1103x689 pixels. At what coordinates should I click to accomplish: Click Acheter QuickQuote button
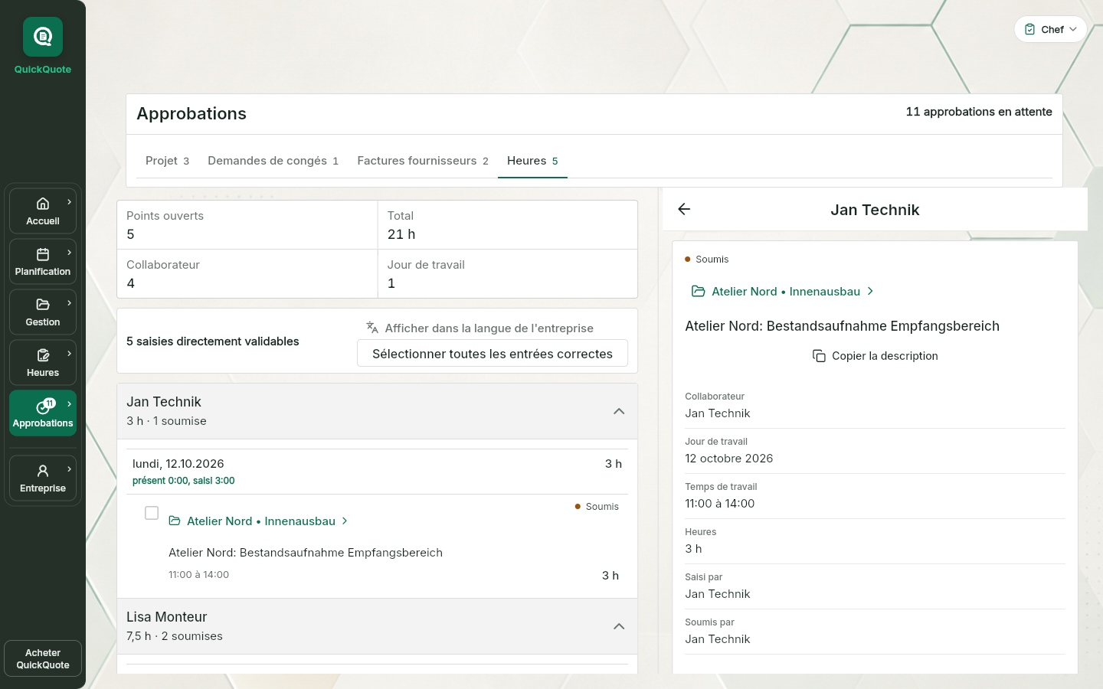(x=43, y=658)
